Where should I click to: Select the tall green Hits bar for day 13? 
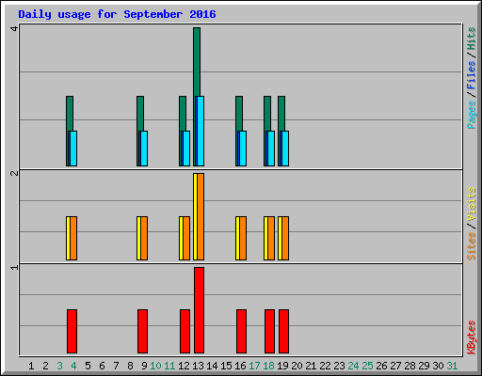(x=197, y=62)
